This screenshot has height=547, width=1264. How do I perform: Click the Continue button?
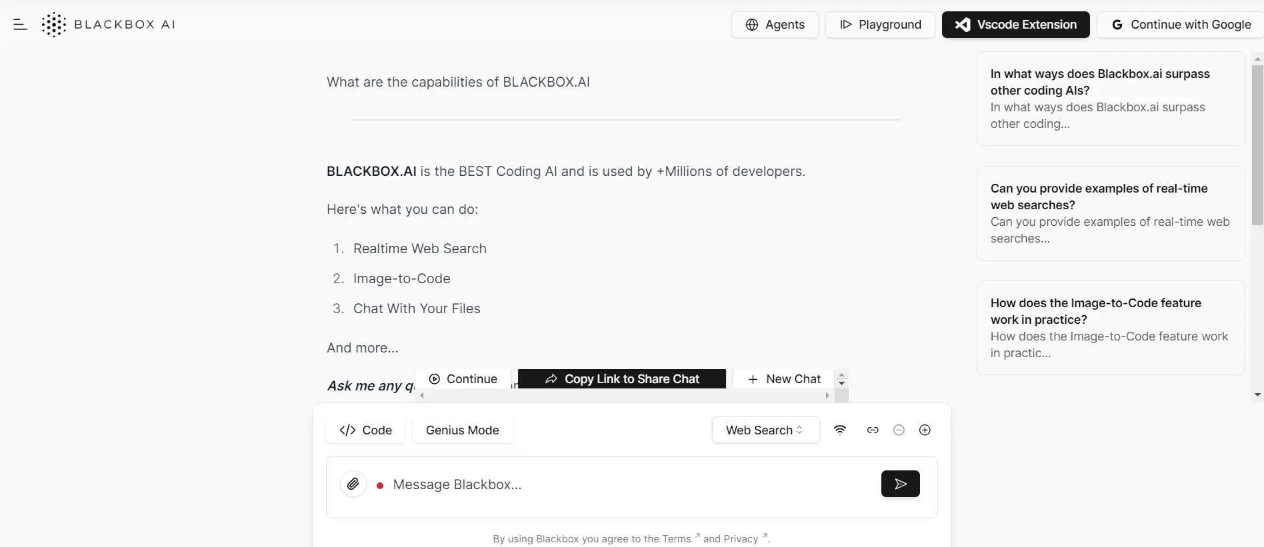click(463, 379)
